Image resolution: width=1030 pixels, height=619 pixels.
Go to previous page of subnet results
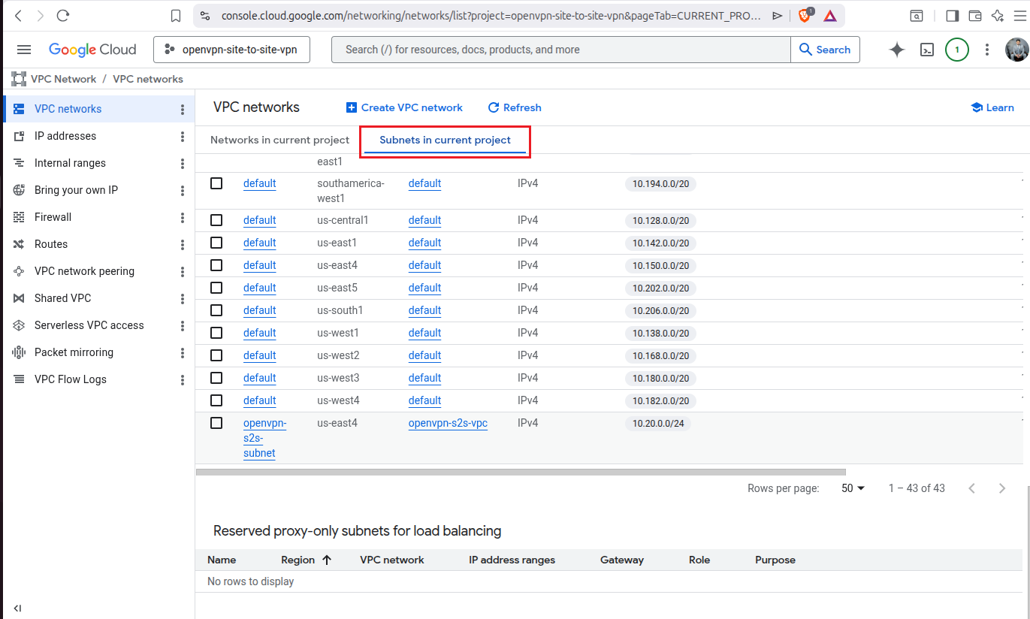coord(971,488)
